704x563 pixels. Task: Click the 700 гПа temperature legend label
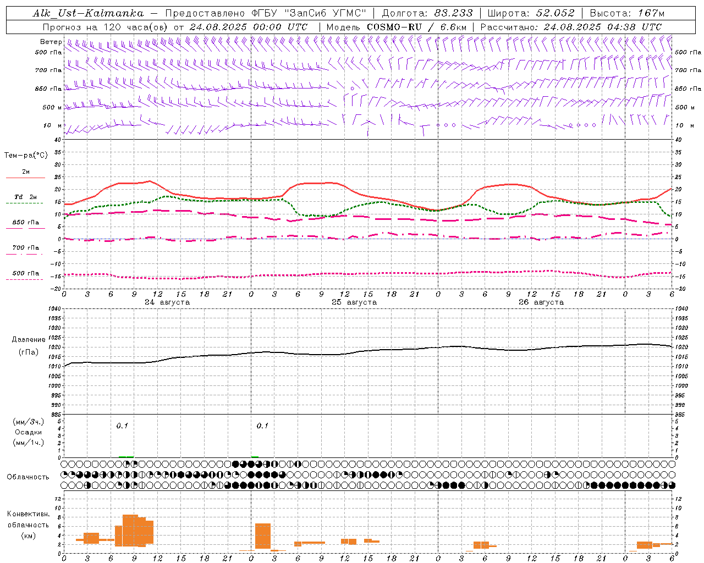click(26, 248)
